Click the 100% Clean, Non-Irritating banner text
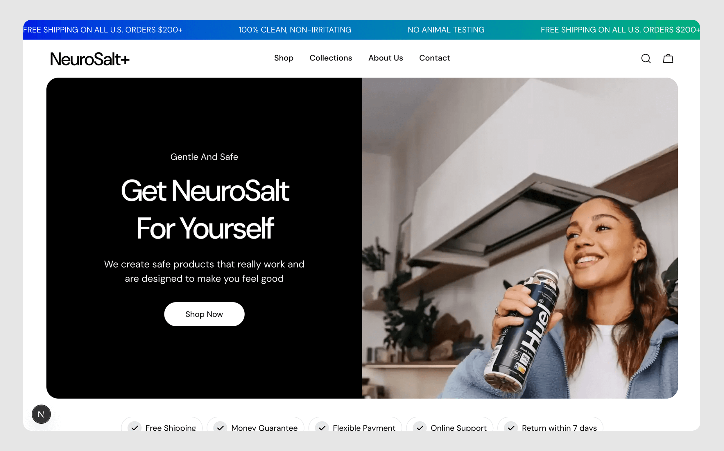 point(295,30)
